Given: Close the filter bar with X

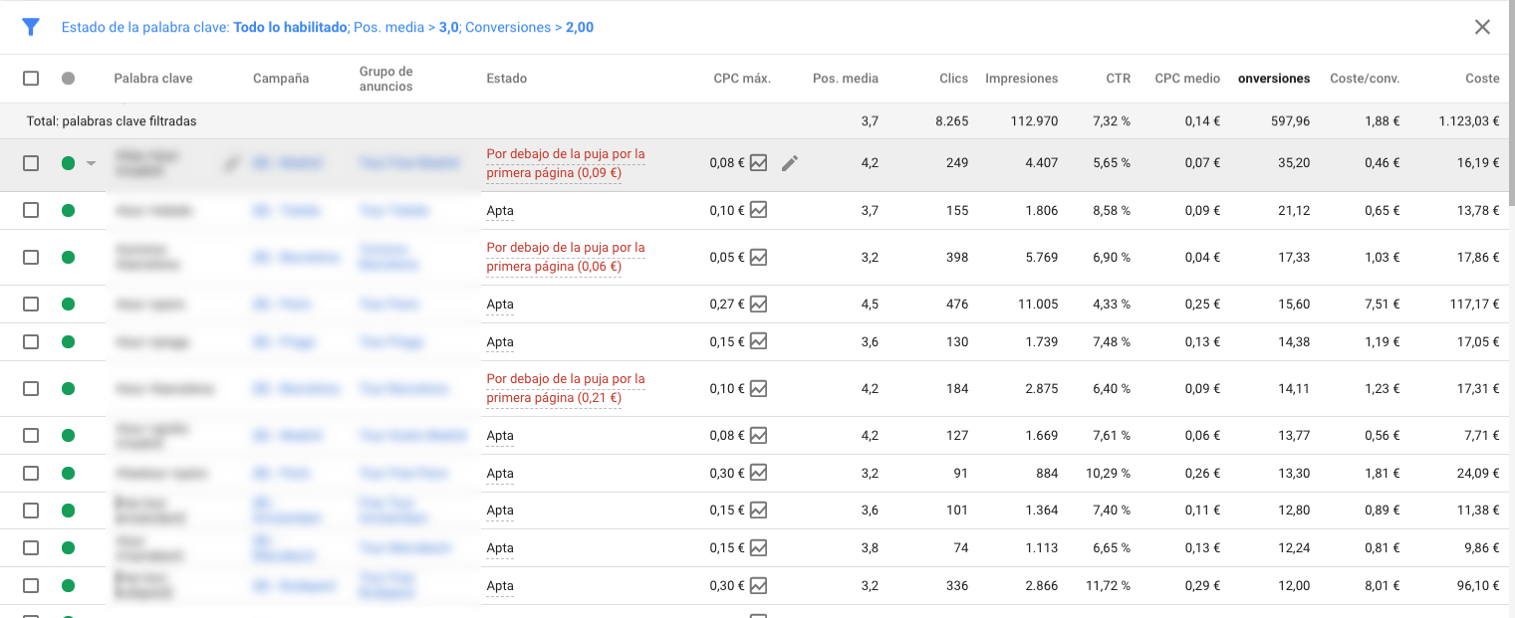Looking at the screenshot, I should [1482, 27].
